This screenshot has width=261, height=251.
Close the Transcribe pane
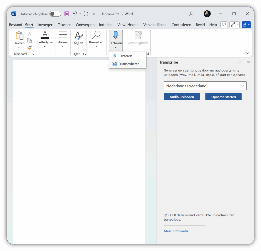pyautogui.click(x=249, y=62)
